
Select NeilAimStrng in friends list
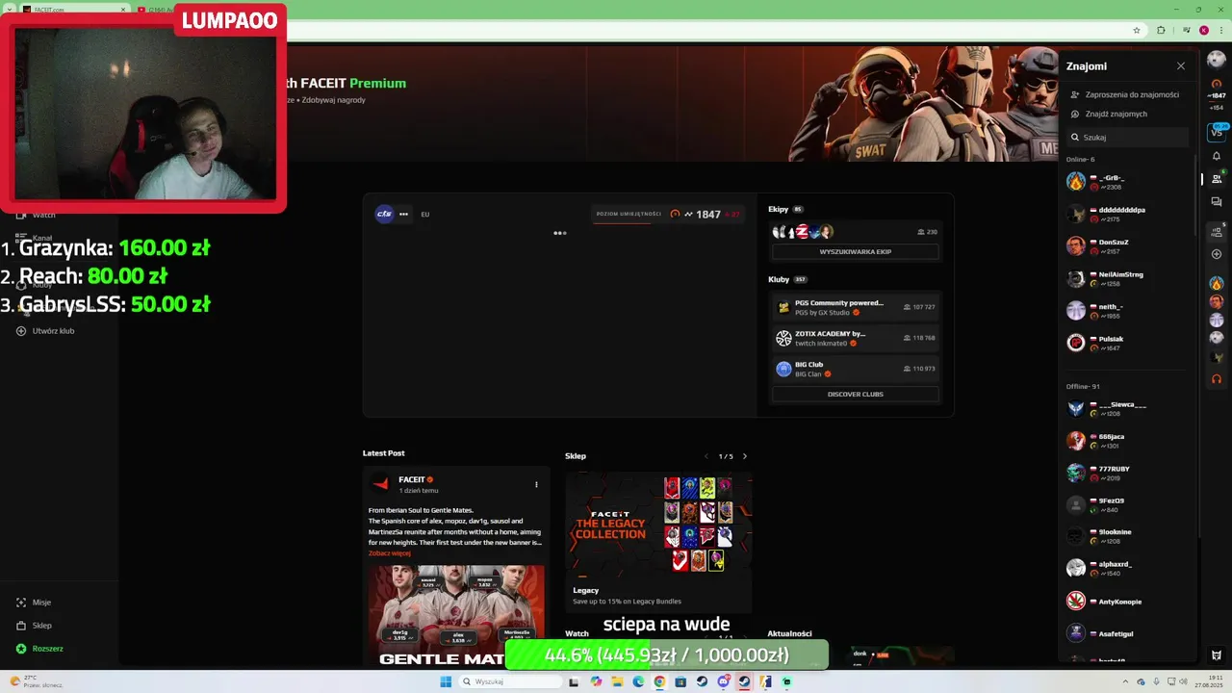tap(1128, 278)
